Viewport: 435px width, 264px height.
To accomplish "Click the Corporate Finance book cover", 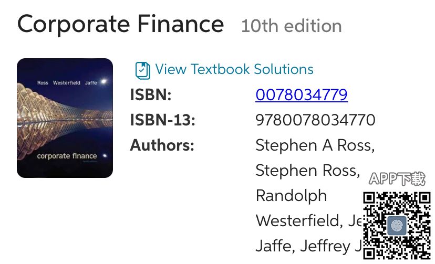I will [x=65, y=118].
